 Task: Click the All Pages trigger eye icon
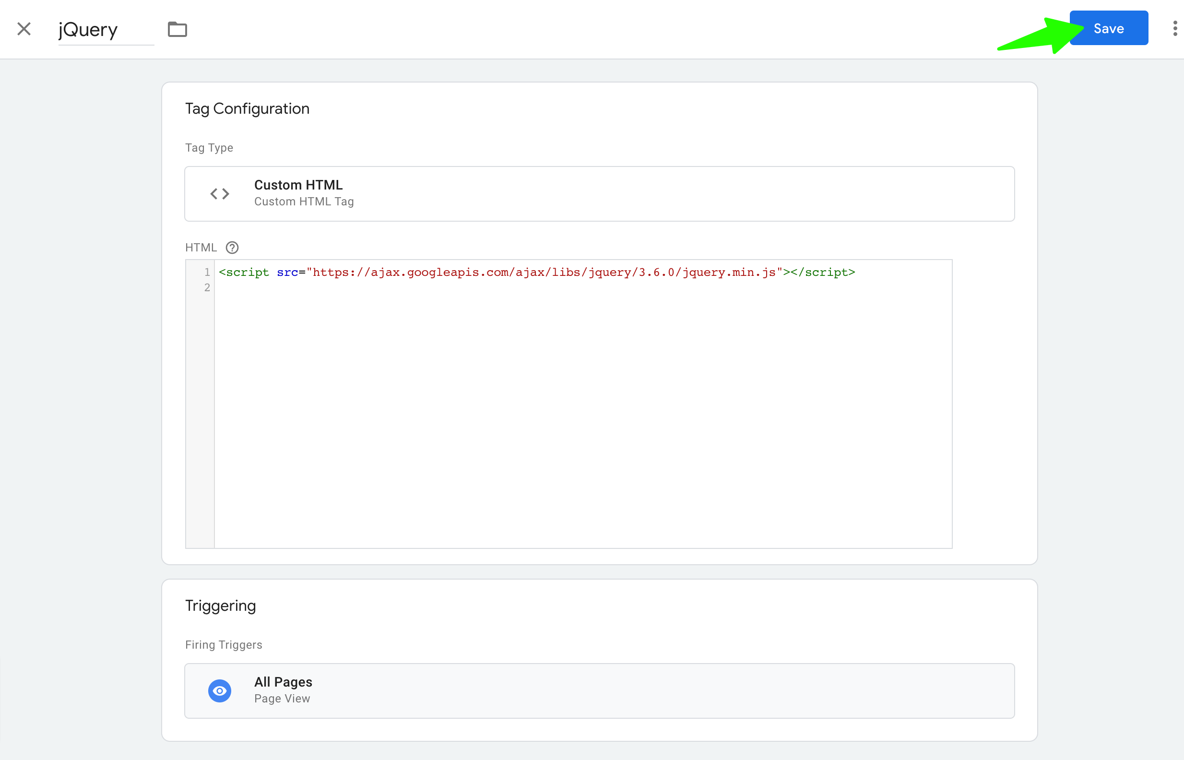coord(220,691)
